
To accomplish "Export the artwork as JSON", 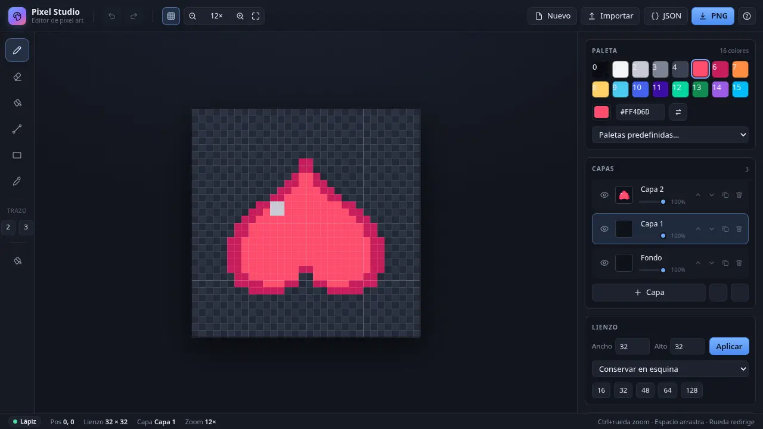I will click(x=666, y=16).
